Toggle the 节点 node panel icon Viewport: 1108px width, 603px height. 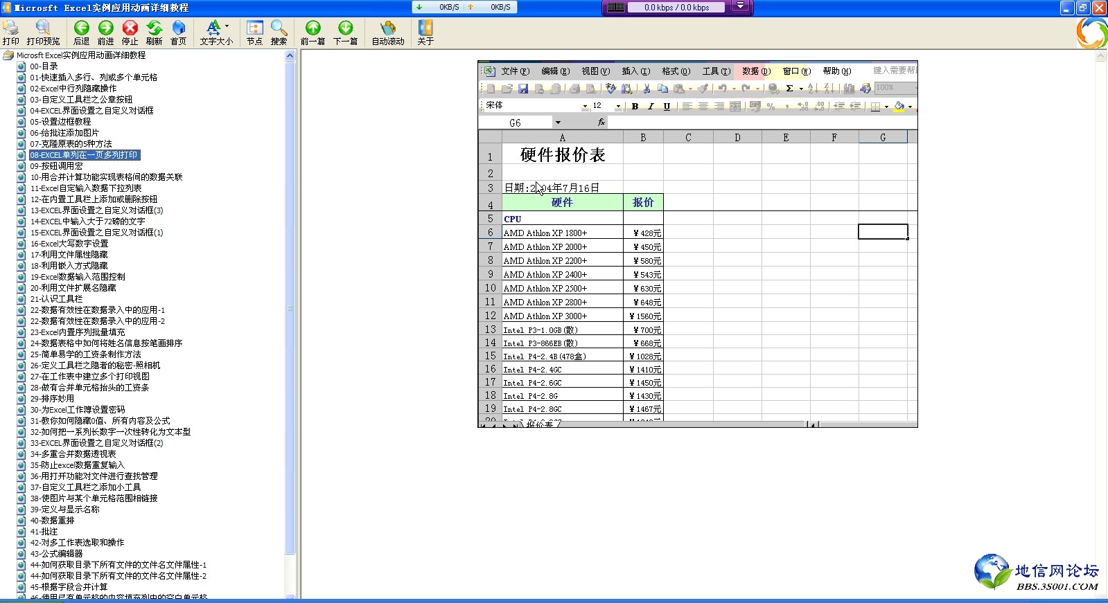click(255, 33)
